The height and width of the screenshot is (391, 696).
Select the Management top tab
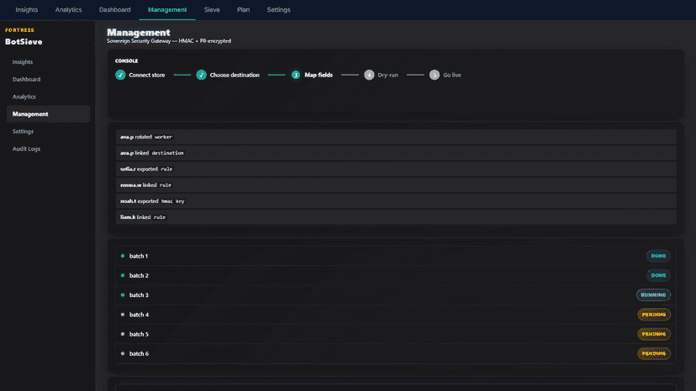coord(167,10)
